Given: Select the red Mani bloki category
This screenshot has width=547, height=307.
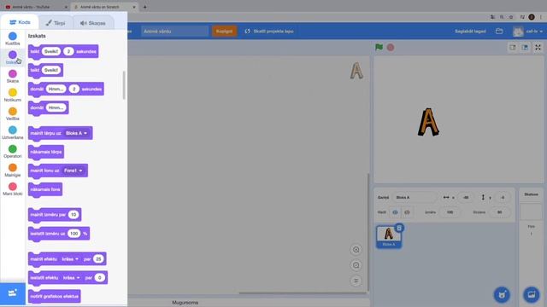Looking at the screenshot, I should click(x=13, y=189).
